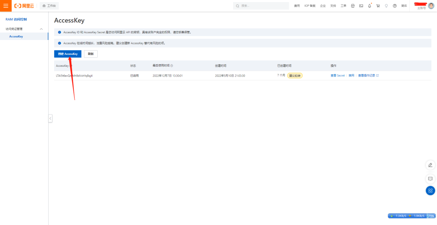
Task: Open the user avatar account menu
Action: [431, 6]
